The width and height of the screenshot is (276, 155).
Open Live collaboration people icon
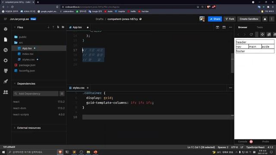click(x=6, y=92)
